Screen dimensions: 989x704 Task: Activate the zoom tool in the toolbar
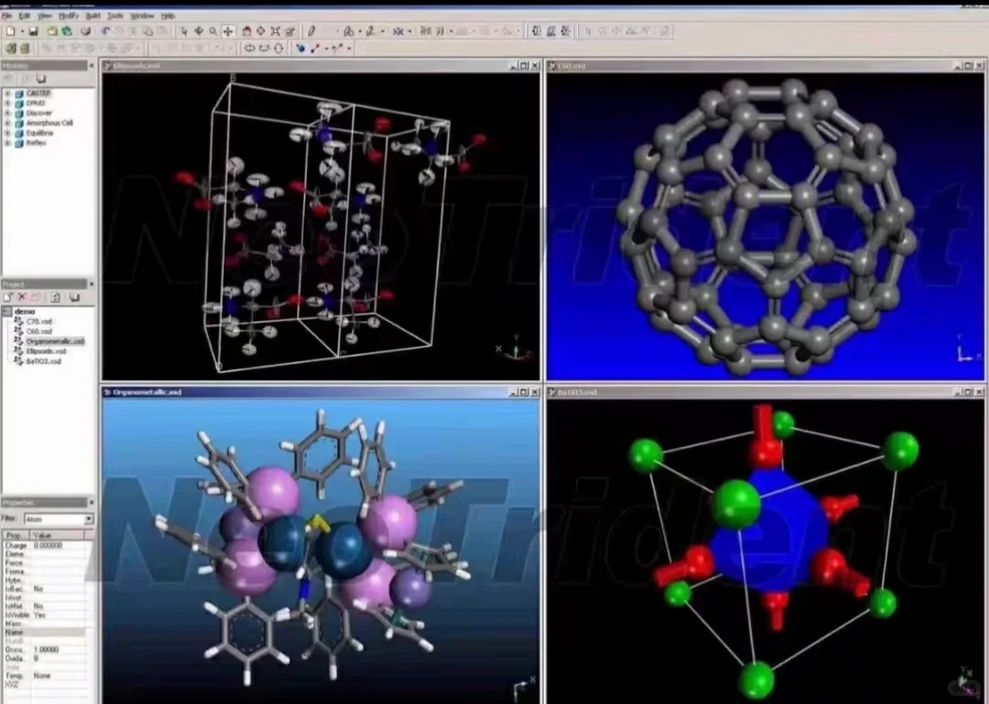point(212,31)
